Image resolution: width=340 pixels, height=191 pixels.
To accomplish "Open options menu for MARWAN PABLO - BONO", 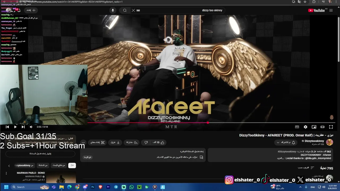I will pyautogui.click(x=6, y=173).
